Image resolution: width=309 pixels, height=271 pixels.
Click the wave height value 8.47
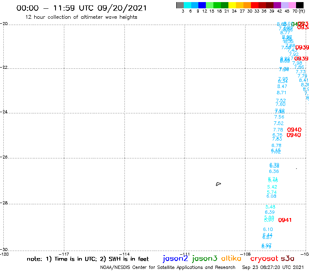click(x=282, y=86)
